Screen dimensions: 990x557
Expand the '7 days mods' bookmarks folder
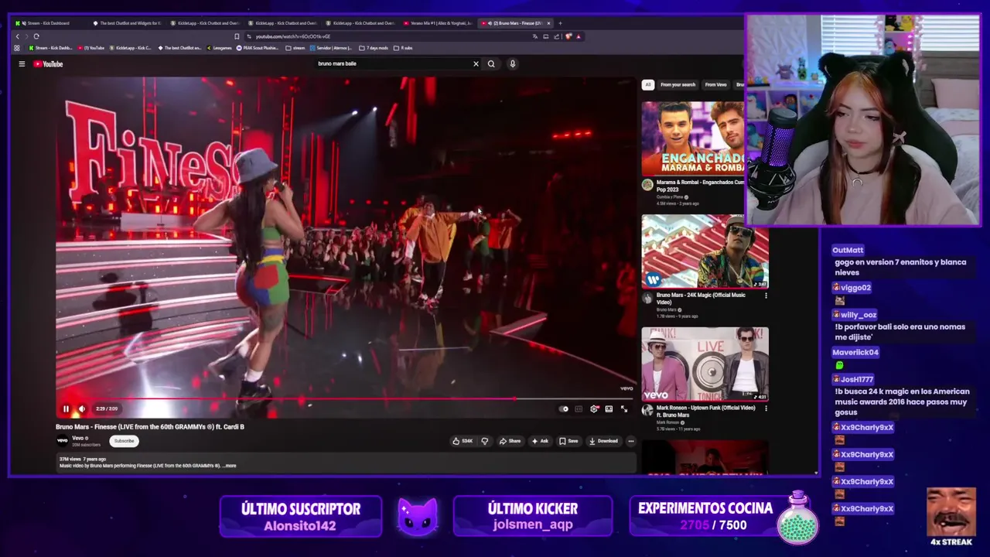374,48
